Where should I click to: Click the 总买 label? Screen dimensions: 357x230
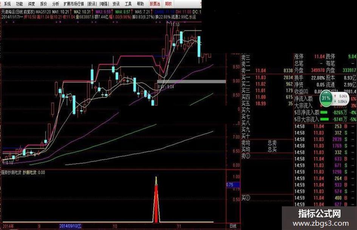tap(272, 150)
